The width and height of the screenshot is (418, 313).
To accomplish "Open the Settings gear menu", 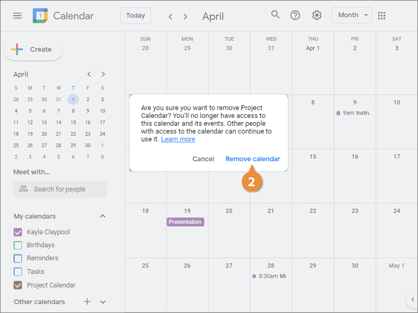I will (x=317, y=15).
